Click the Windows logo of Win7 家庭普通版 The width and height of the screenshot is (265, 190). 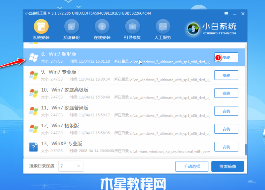(33, 111)
